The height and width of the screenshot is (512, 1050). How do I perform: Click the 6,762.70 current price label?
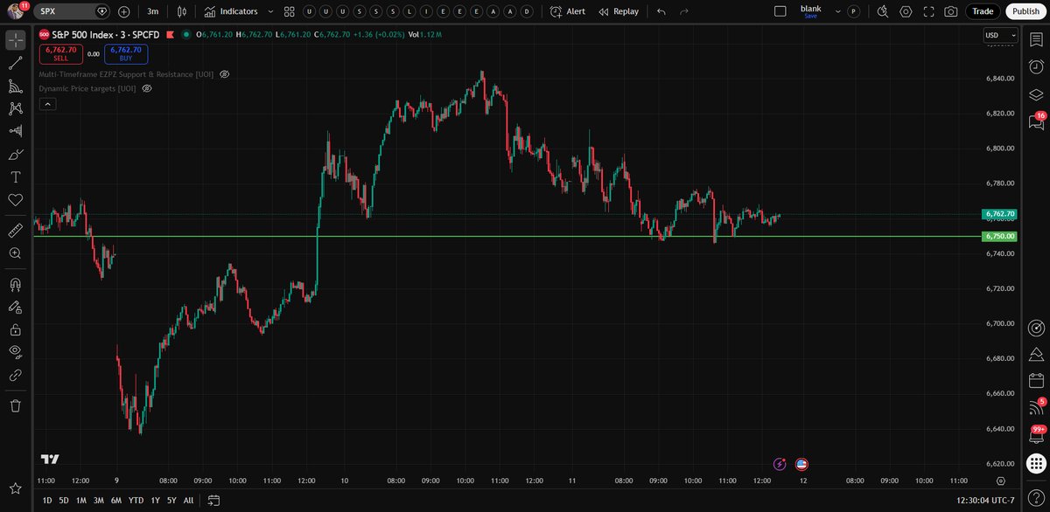(999, 214)
